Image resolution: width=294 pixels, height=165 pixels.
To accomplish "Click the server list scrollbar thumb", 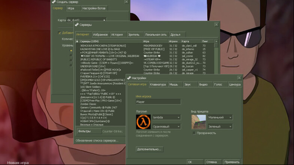I will (216, 45).
